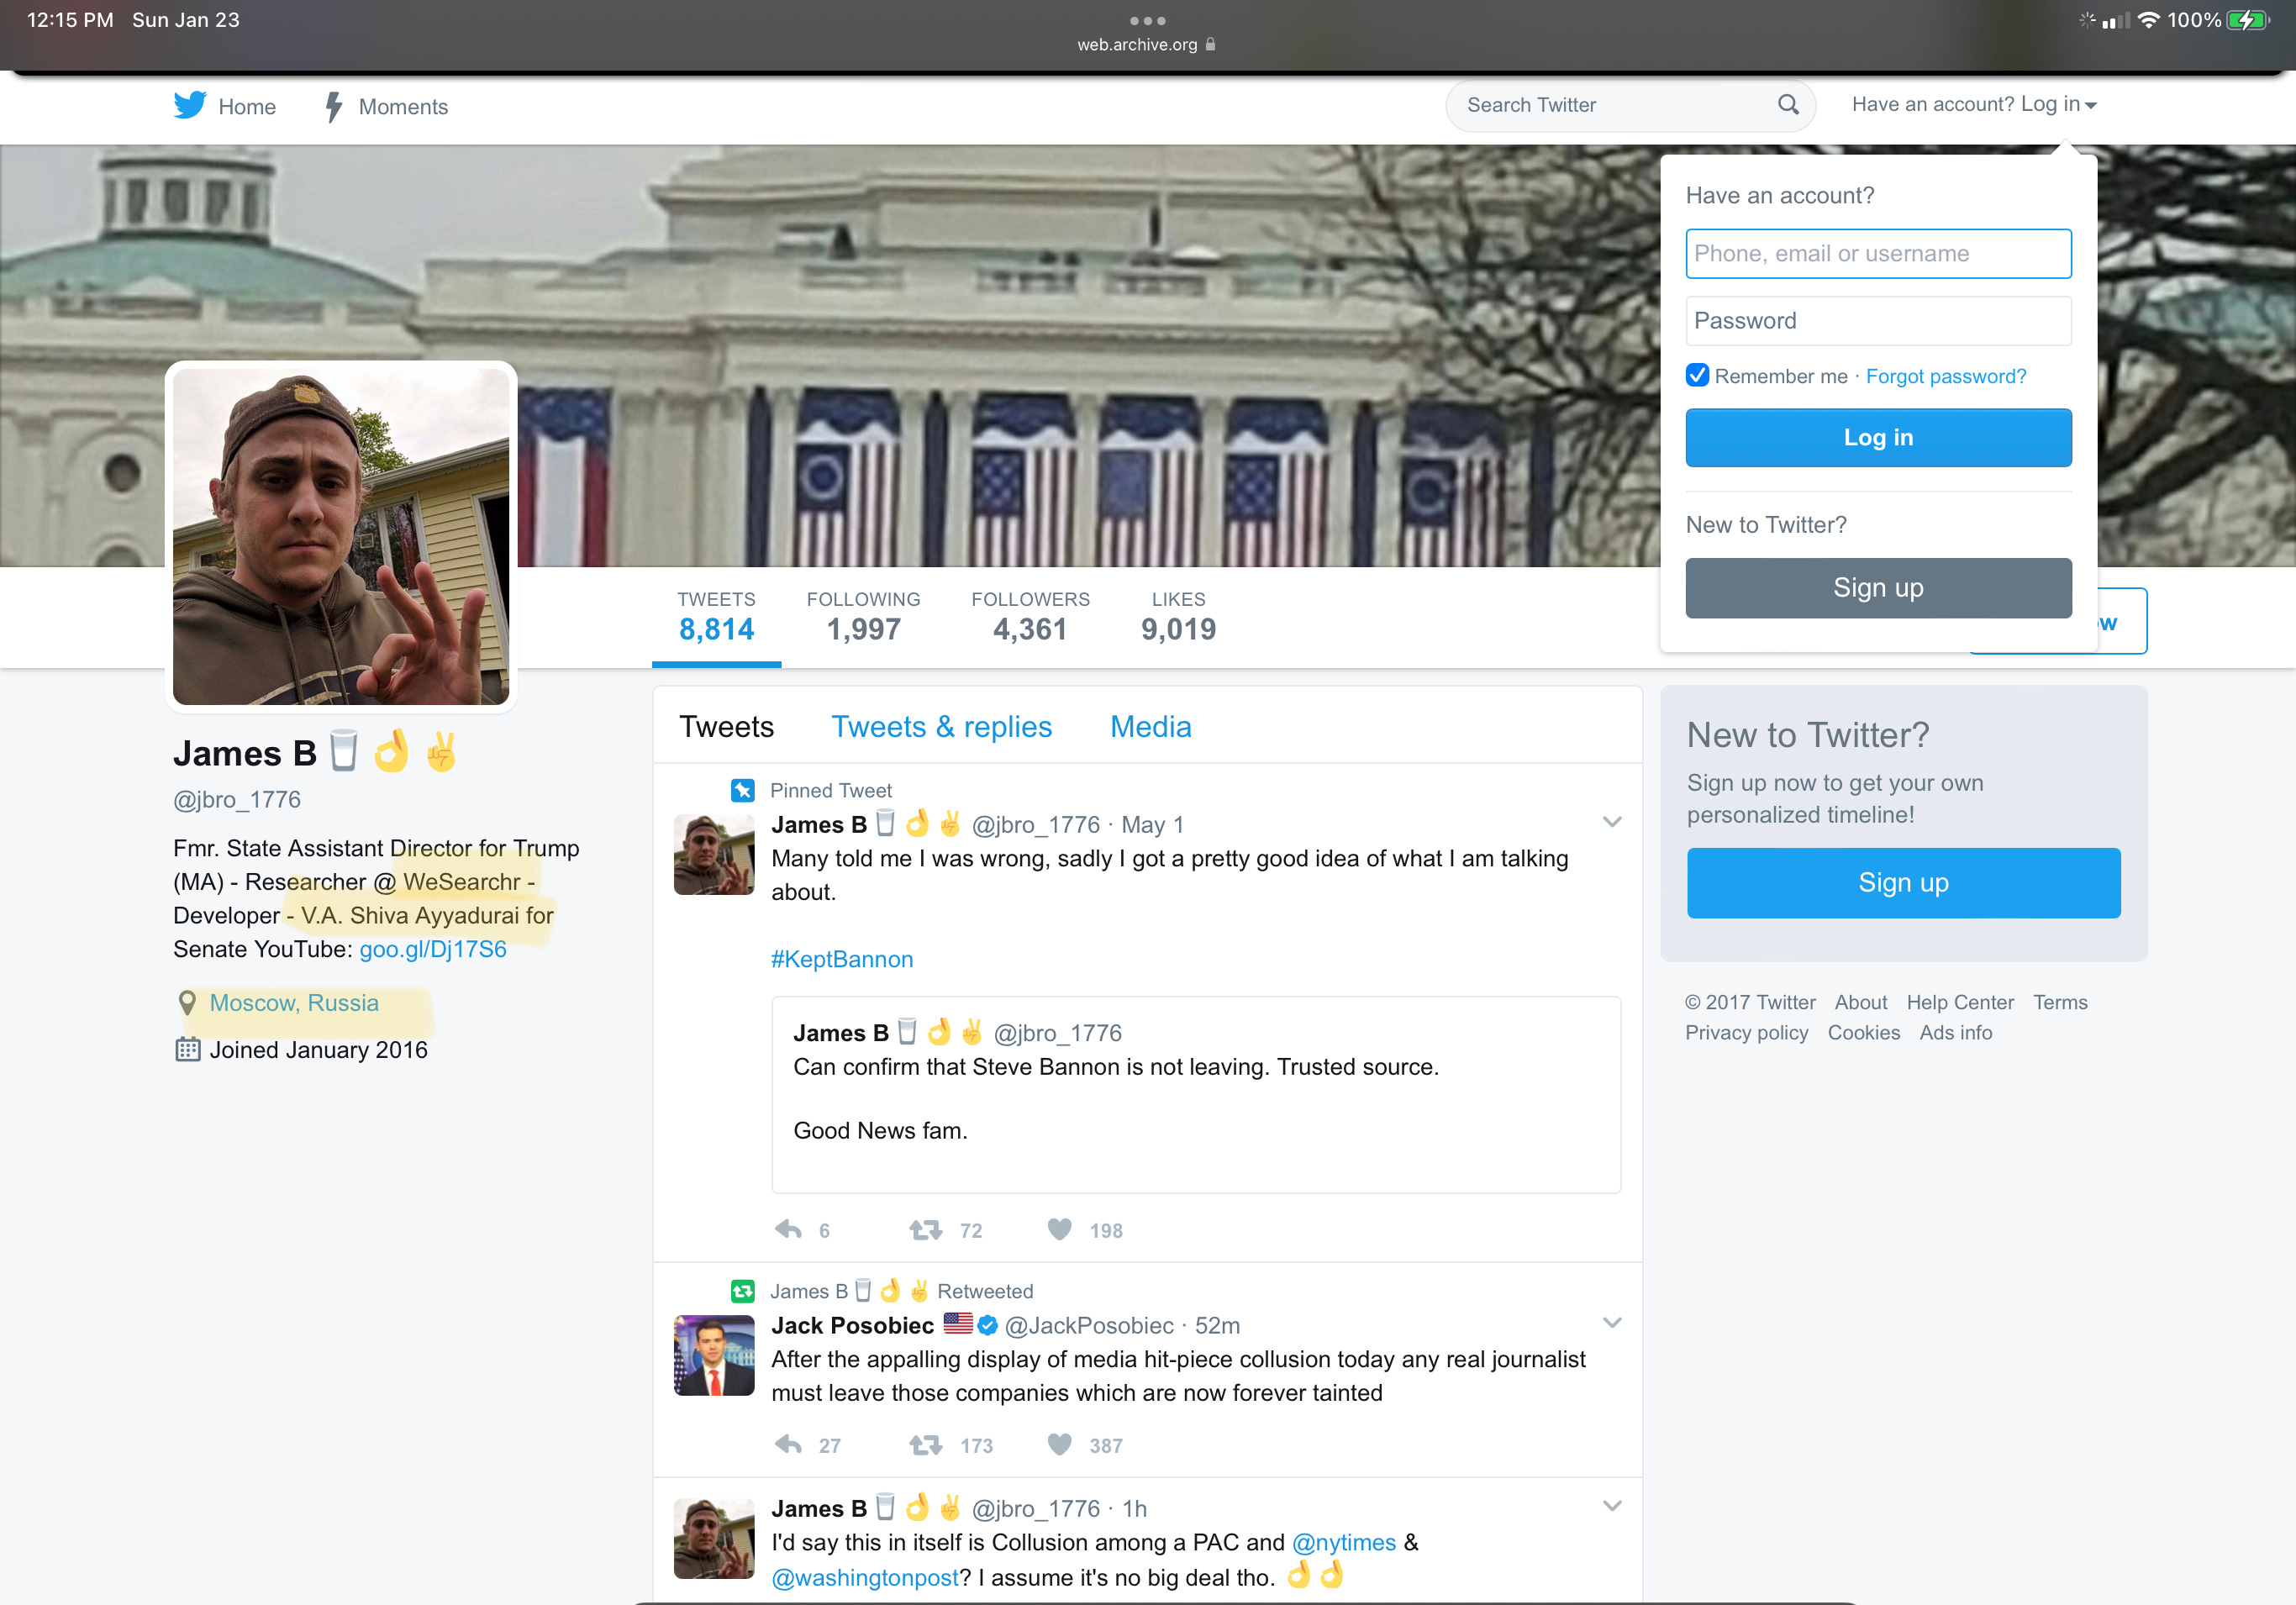This screenshot has height=1605, width=2296.
Task: Switch to the Media tab
Action: (1151, 727)
